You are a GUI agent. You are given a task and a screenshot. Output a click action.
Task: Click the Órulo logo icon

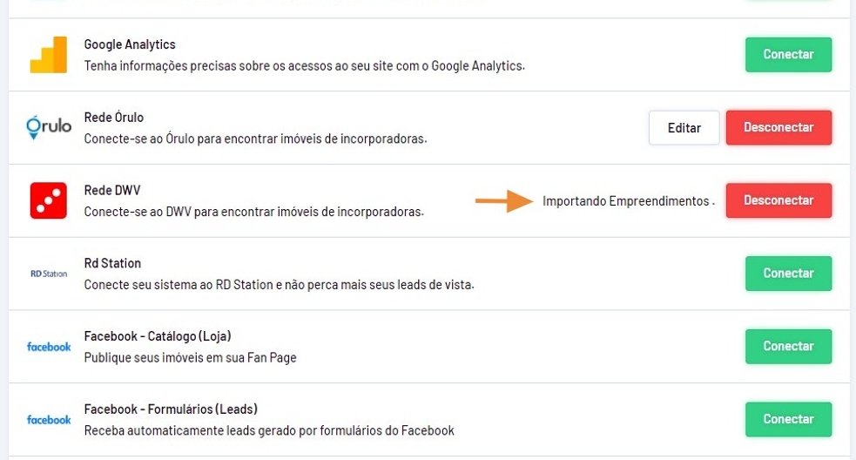pyautogui.click(x=49, y=127)
